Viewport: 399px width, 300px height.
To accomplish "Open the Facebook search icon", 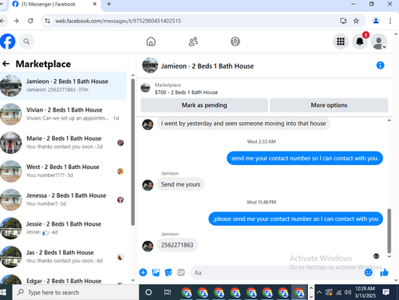I will 26,41.
